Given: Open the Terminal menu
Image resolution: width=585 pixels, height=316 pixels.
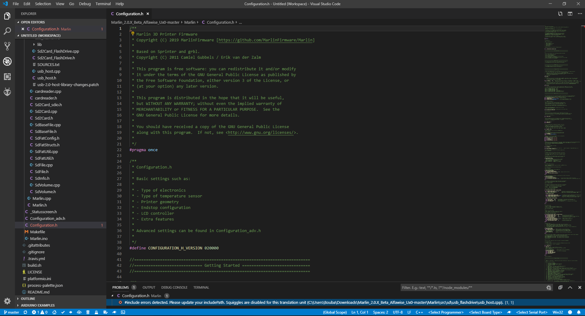Looking at the screenshot, I should pyautogui.click(x=103, y=4).
